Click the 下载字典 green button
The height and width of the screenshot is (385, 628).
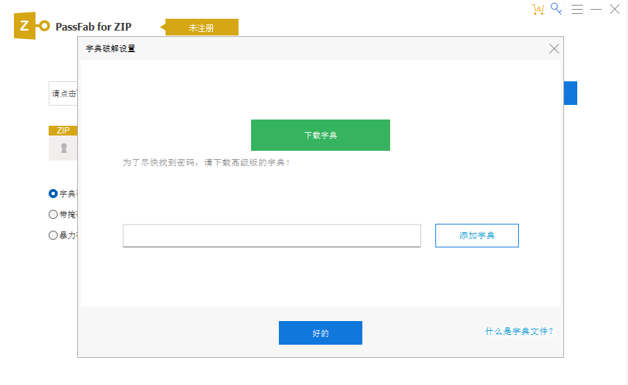pyautogui.click(x=321, y=136)
